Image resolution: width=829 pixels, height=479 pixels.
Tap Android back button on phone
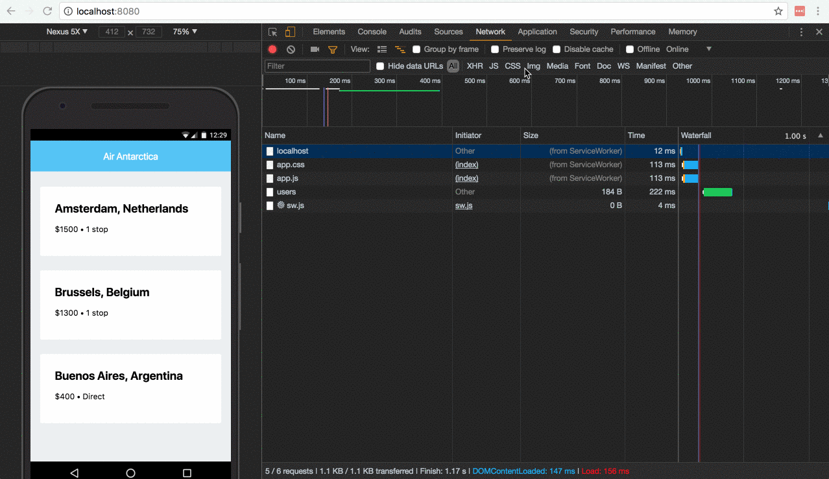point(74,473)
